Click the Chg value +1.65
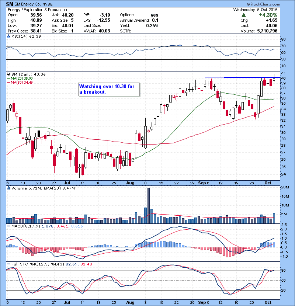The width and height of the screenshot is (295, 306). 271,20
